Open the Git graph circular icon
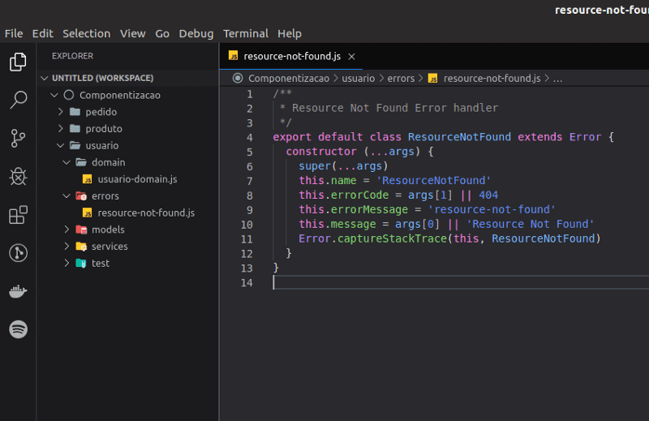Image resolution: width=649 pixels, height=421 pixels. pos(18,253)
